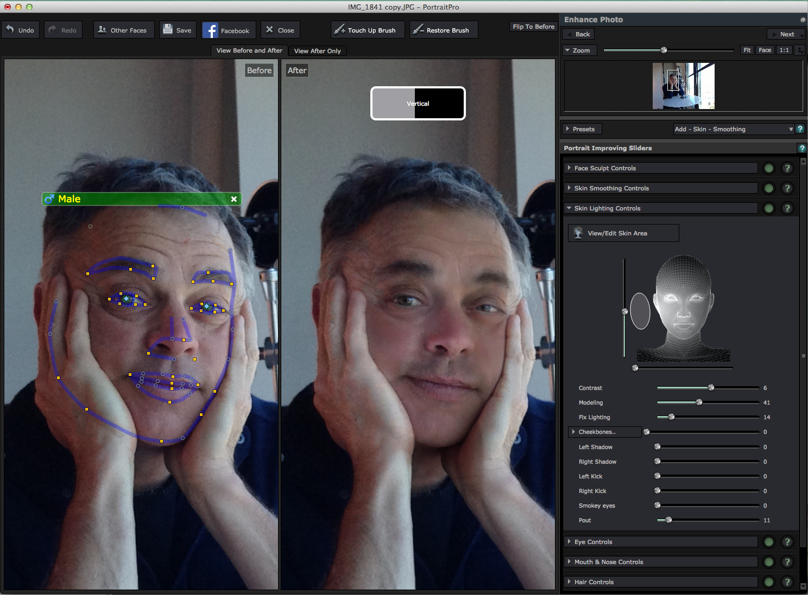Open help for Presets row

[x=800, y=129]
